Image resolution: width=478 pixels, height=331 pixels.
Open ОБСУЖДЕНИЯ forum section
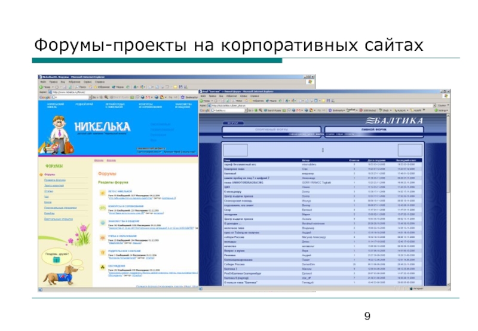tap(117, 266)
